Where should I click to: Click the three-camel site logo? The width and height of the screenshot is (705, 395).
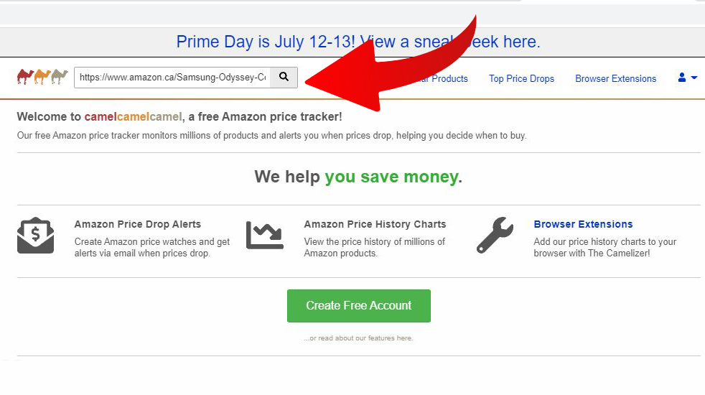point(42,77)
